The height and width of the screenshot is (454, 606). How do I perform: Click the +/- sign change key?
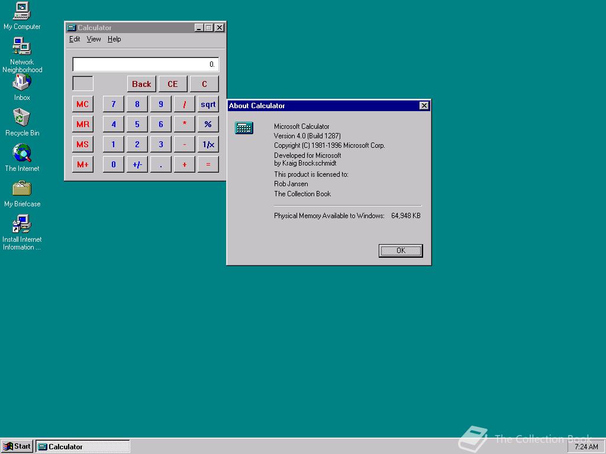click(x=137, y=164)
